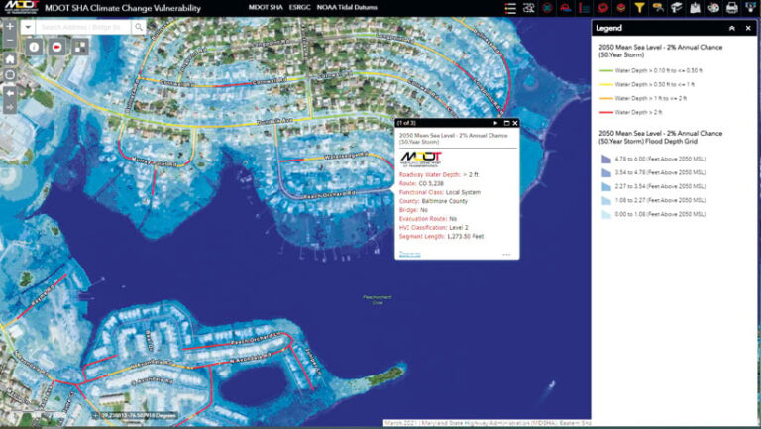Open the NOAA Tidal Datums link
Screen dimensions: 761x429
click(x=347, y=7)
